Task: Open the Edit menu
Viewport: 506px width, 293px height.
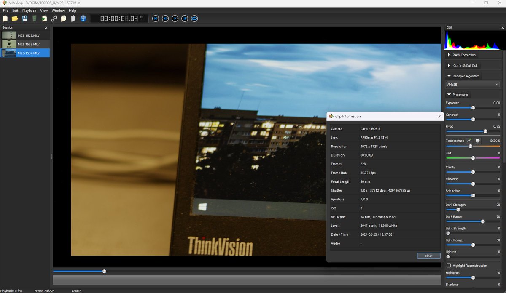Action: (x=15, y=10)
